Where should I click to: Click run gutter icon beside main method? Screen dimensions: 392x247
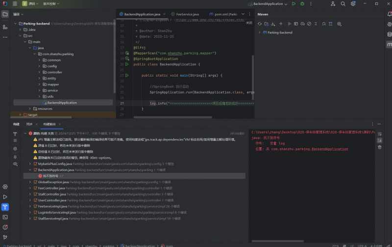127,75
